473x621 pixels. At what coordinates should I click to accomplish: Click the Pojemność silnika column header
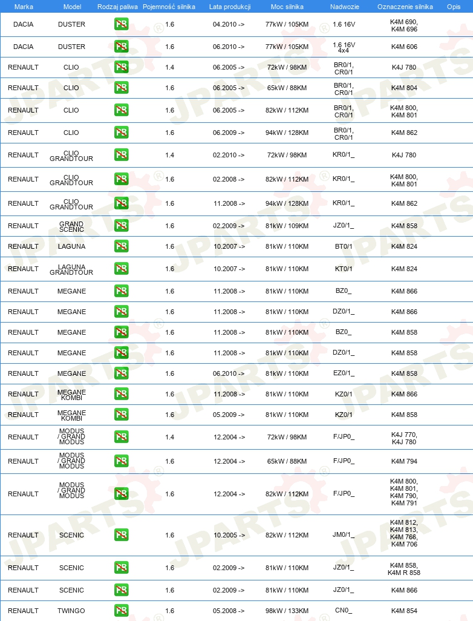[x=169, y=7]
